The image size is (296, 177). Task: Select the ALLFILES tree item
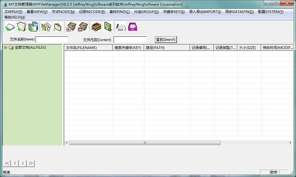click(31, 47)
